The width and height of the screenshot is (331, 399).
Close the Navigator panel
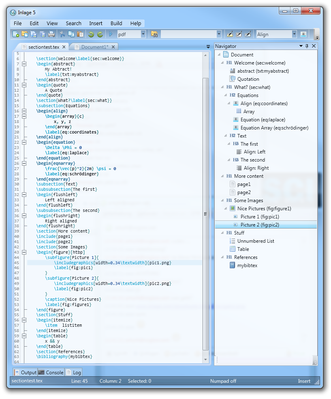tap(314, 46)
